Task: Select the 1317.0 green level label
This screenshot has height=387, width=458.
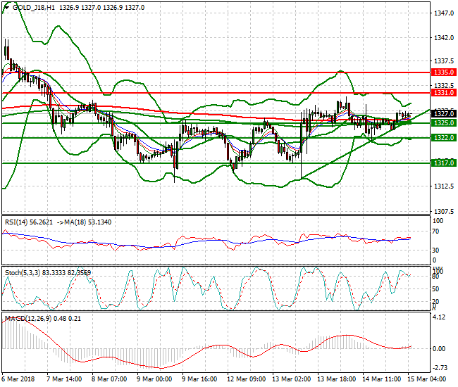Action: [x=444, y=163]
